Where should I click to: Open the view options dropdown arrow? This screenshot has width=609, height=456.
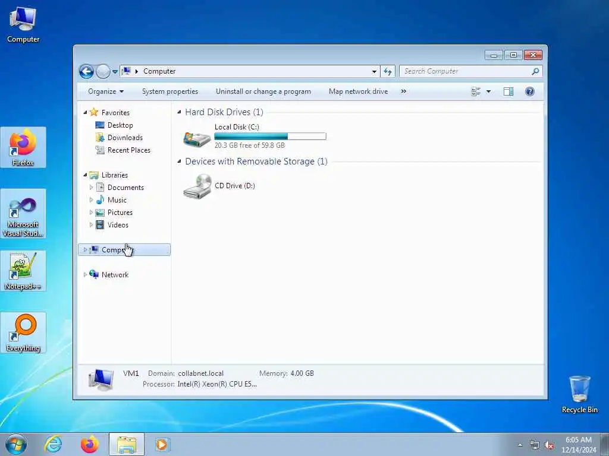tap(489, 91)
